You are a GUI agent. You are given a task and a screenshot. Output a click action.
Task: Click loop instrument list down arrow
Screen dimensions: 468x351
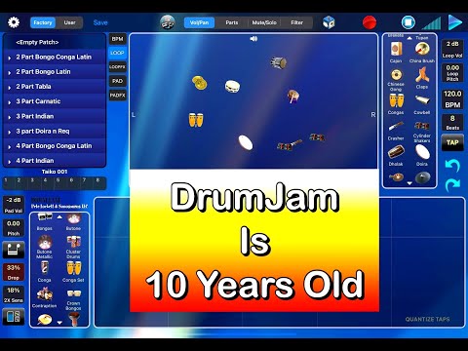click(x=409, y=183)
